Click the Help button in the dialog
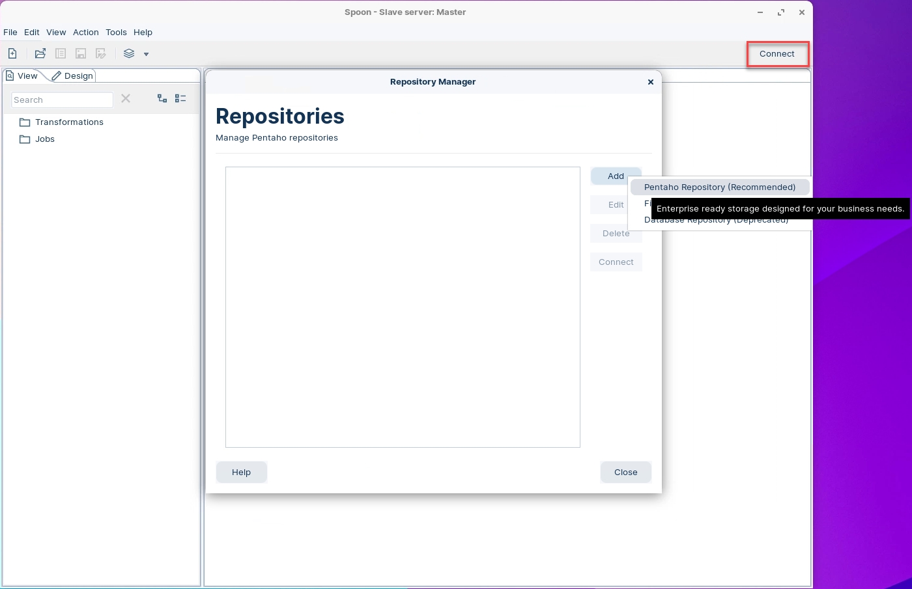 click(242, 472)
